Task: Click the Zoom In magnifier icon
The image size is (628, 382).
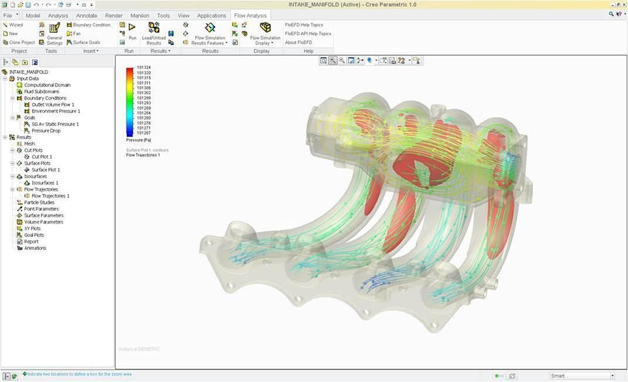Action: [332, 61]
